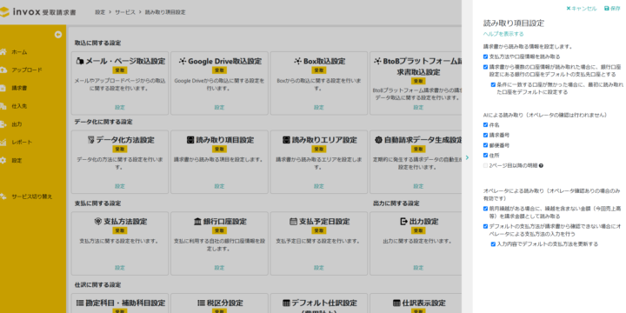626x313 pixels.
Task: Click 保存 to save the settings
Action: point(612,9)
